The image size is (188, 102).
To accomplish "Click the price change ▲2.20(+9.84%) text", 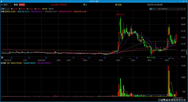I will [x=59, y=5].
